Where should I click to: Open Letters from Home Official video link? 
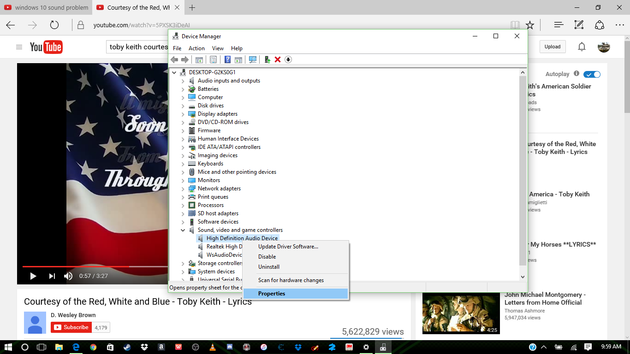coord(545,299)
